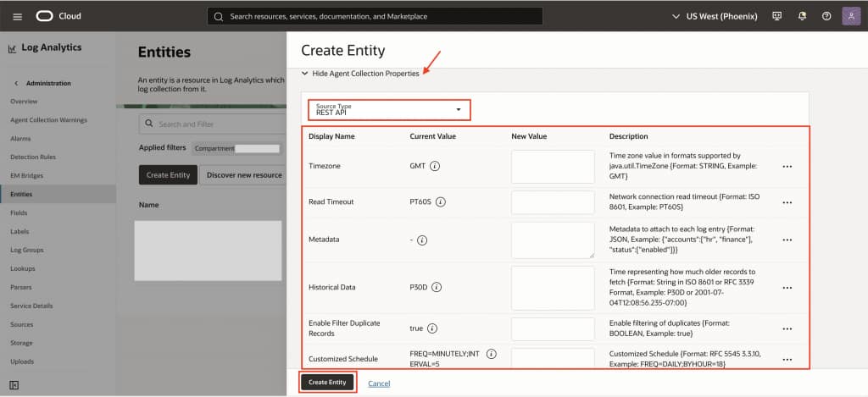This screenshot has height=397, width=868.
Task: Open the actions menu for Historical Data row
Action: (x=787, y=288)
